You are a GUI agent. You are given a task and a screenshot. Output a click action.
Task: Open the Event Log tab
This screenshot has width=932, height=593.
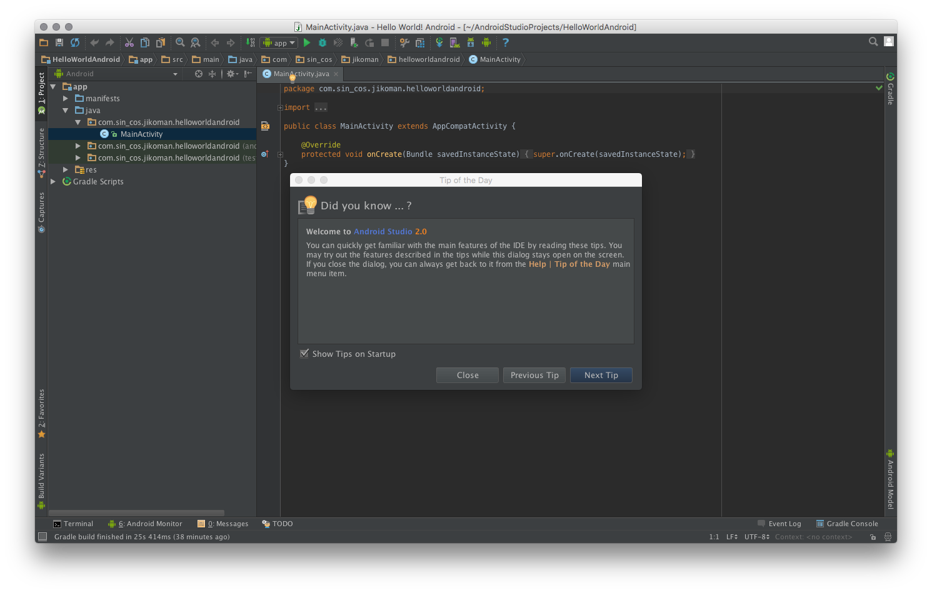[x=779, y=524]
